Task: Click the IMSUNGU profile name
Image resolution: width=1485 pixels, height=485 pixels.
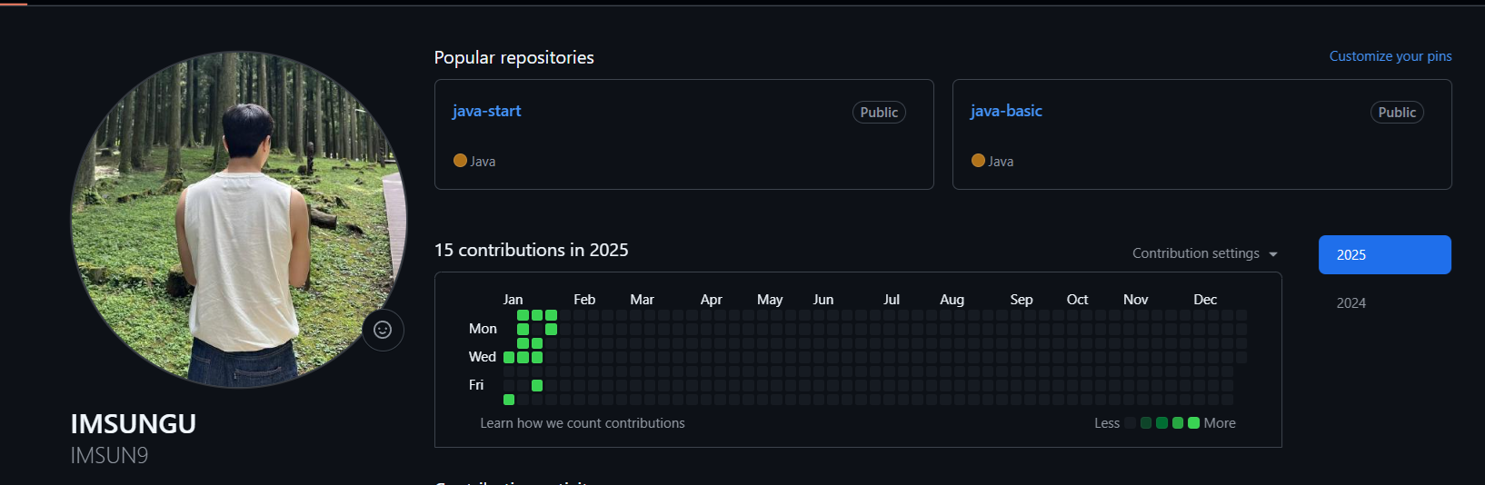Action: point(134,424)
